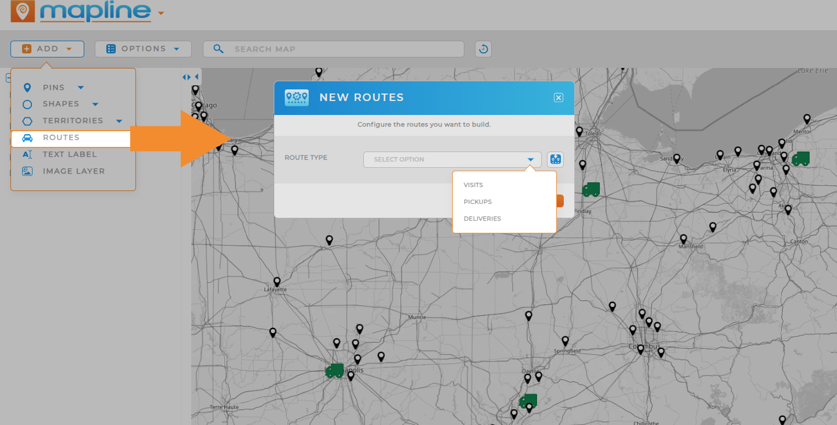Click the Text Label icon
837x425 pixels.
[x=27, y=154]
